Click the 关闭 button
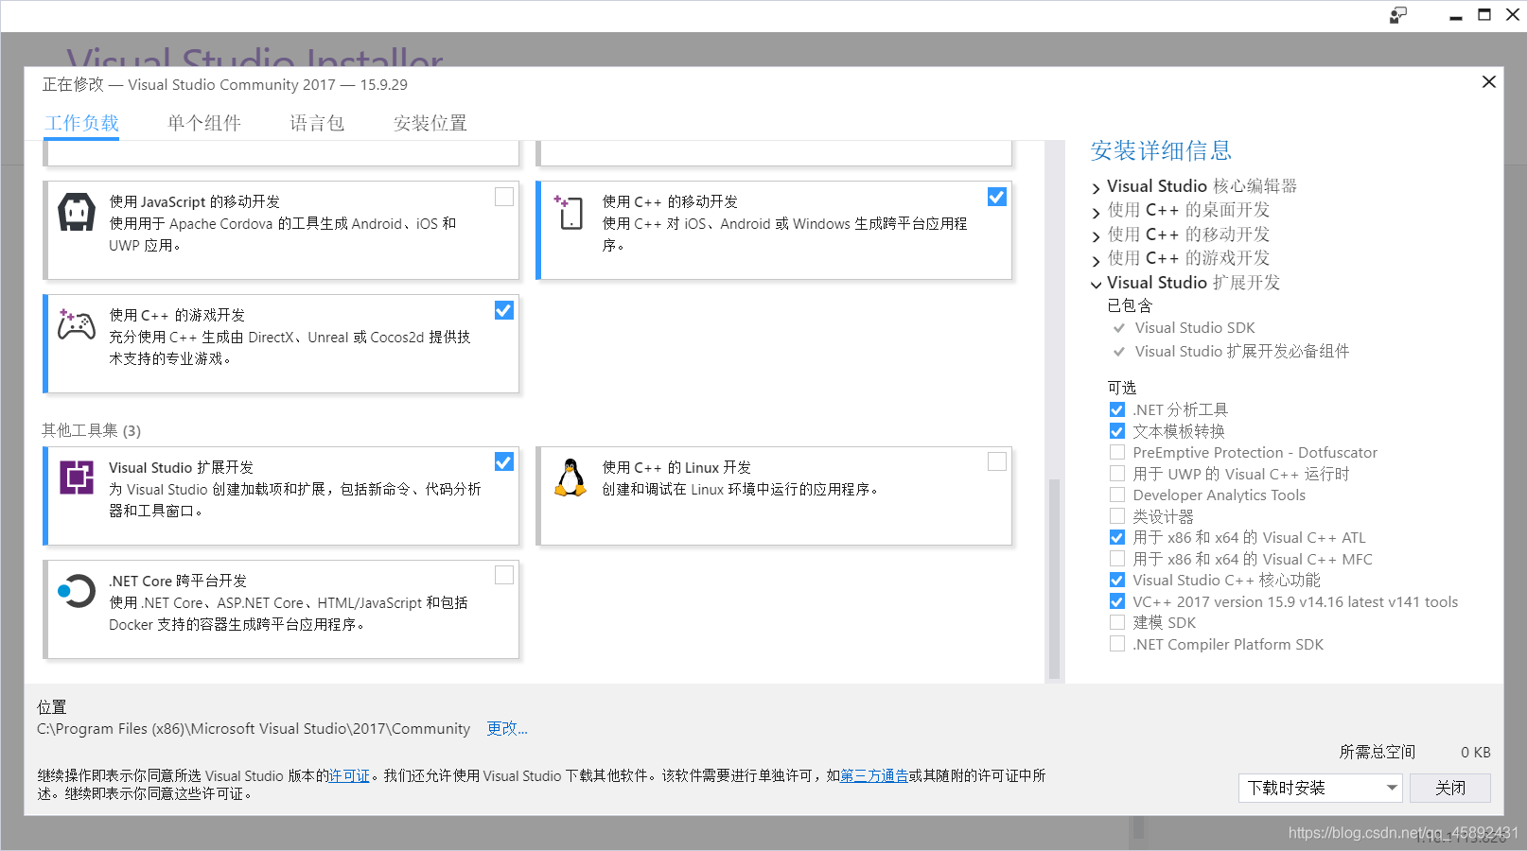1527x851 pixels. [x=1450, y=788]
